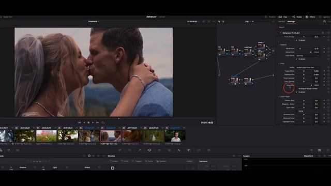The image size is (331, 186).
Task: Adjust the Saturation slider handle
Action: (311, 85)
